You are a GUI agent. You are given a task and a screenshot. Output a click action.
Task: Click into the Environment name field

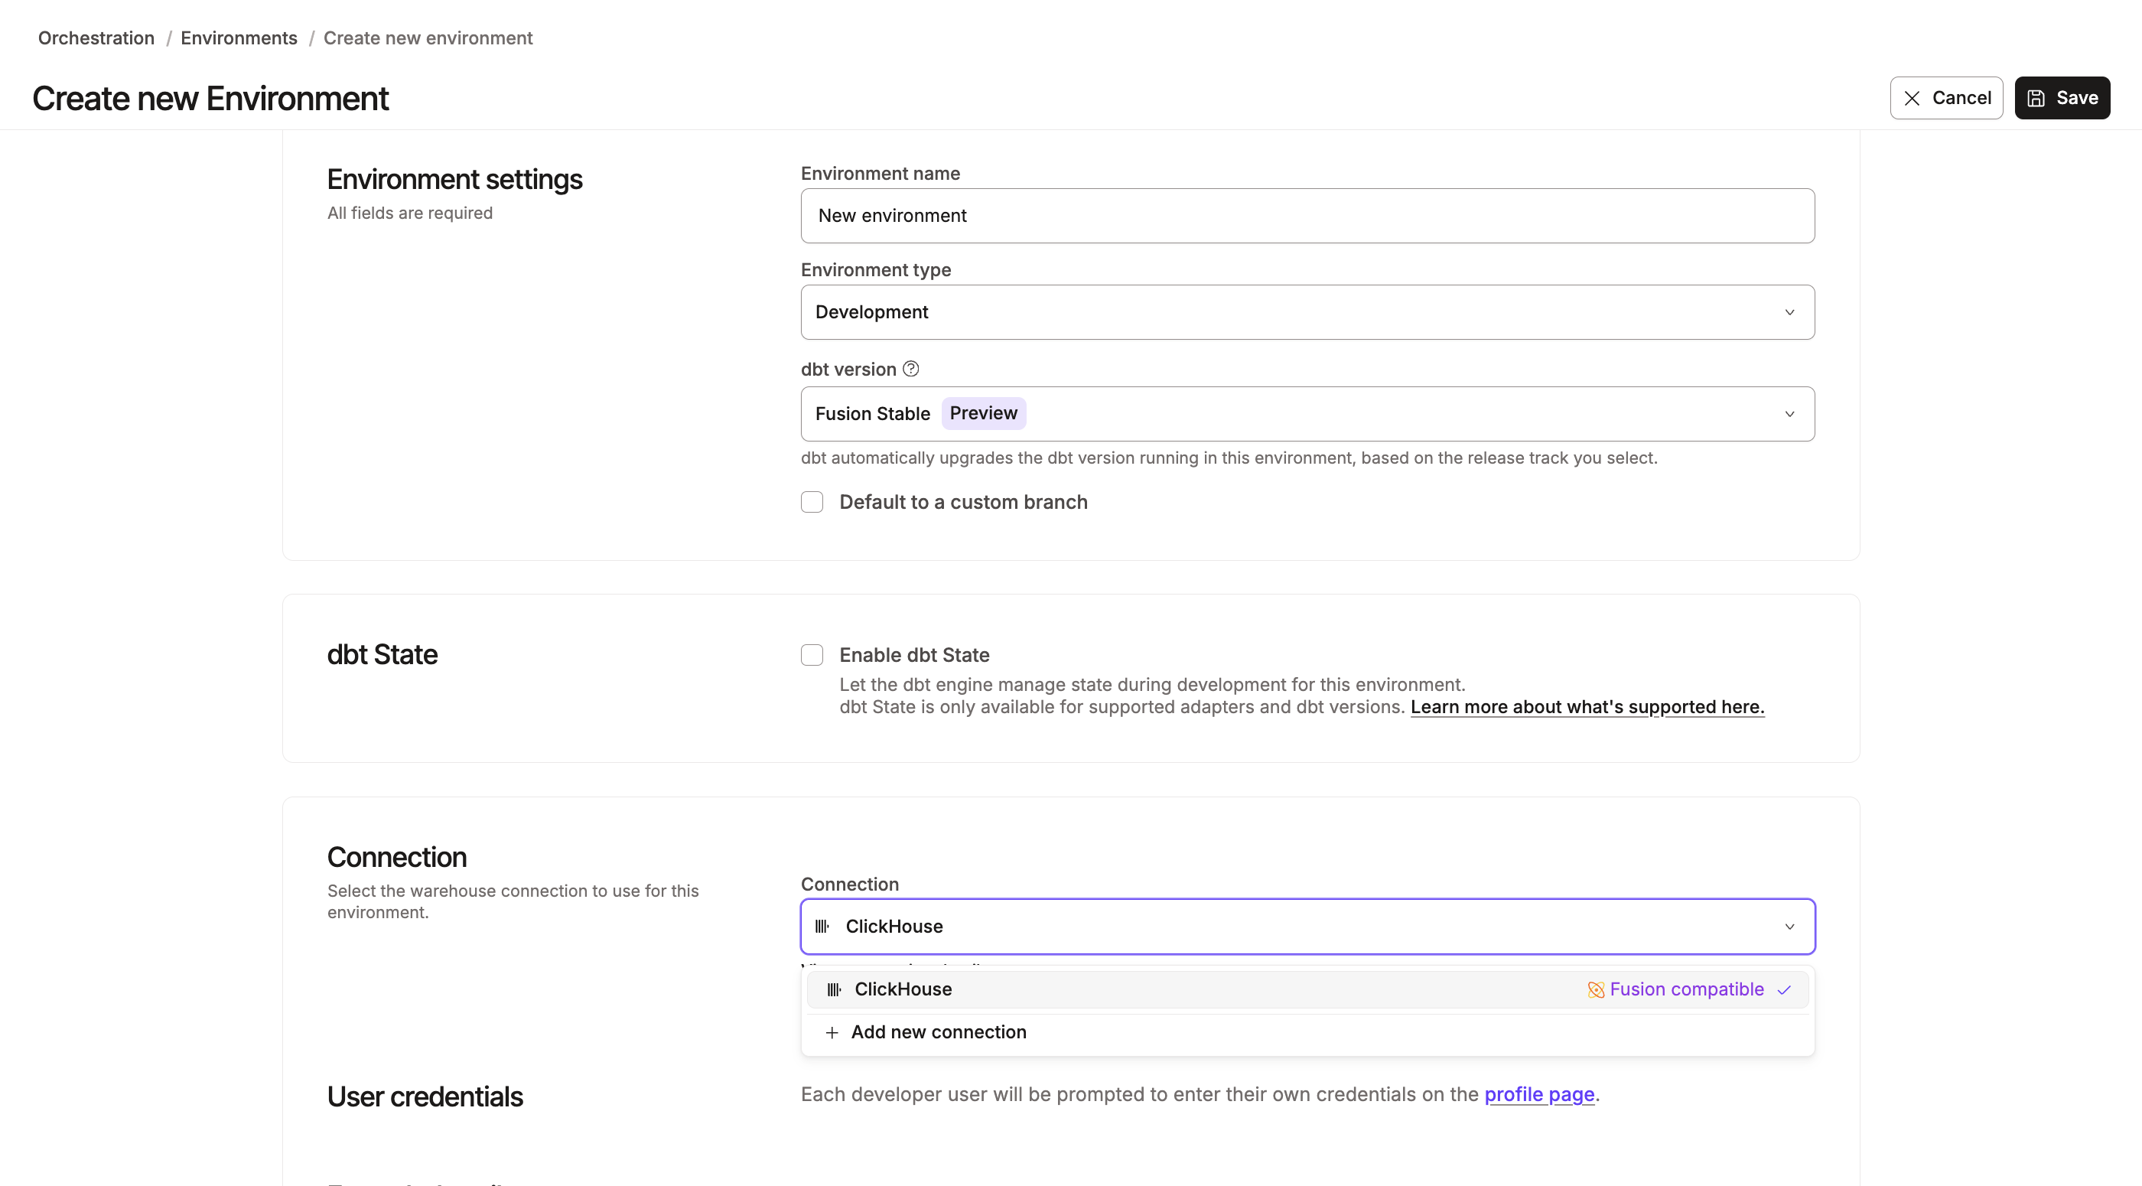coord(1307,216)
